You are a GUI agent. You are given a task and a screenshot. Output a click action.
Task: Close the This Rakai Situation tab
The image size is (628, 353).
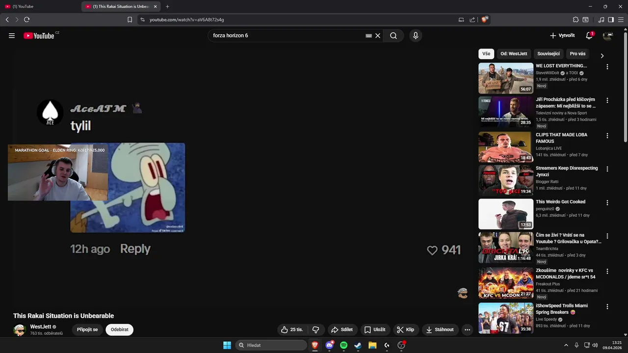156,6
